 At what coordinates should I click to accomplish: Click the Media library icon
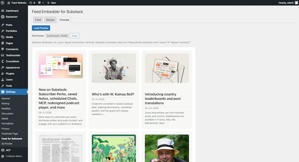[x=3, y=37]
